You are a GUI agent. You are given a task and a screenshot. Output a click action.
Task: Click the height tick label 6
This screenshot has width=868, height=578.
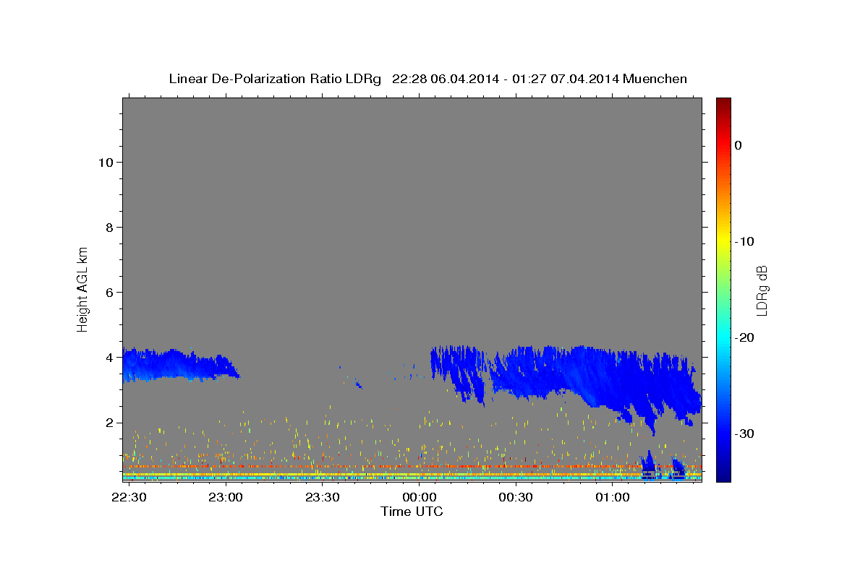click(109, 292)
